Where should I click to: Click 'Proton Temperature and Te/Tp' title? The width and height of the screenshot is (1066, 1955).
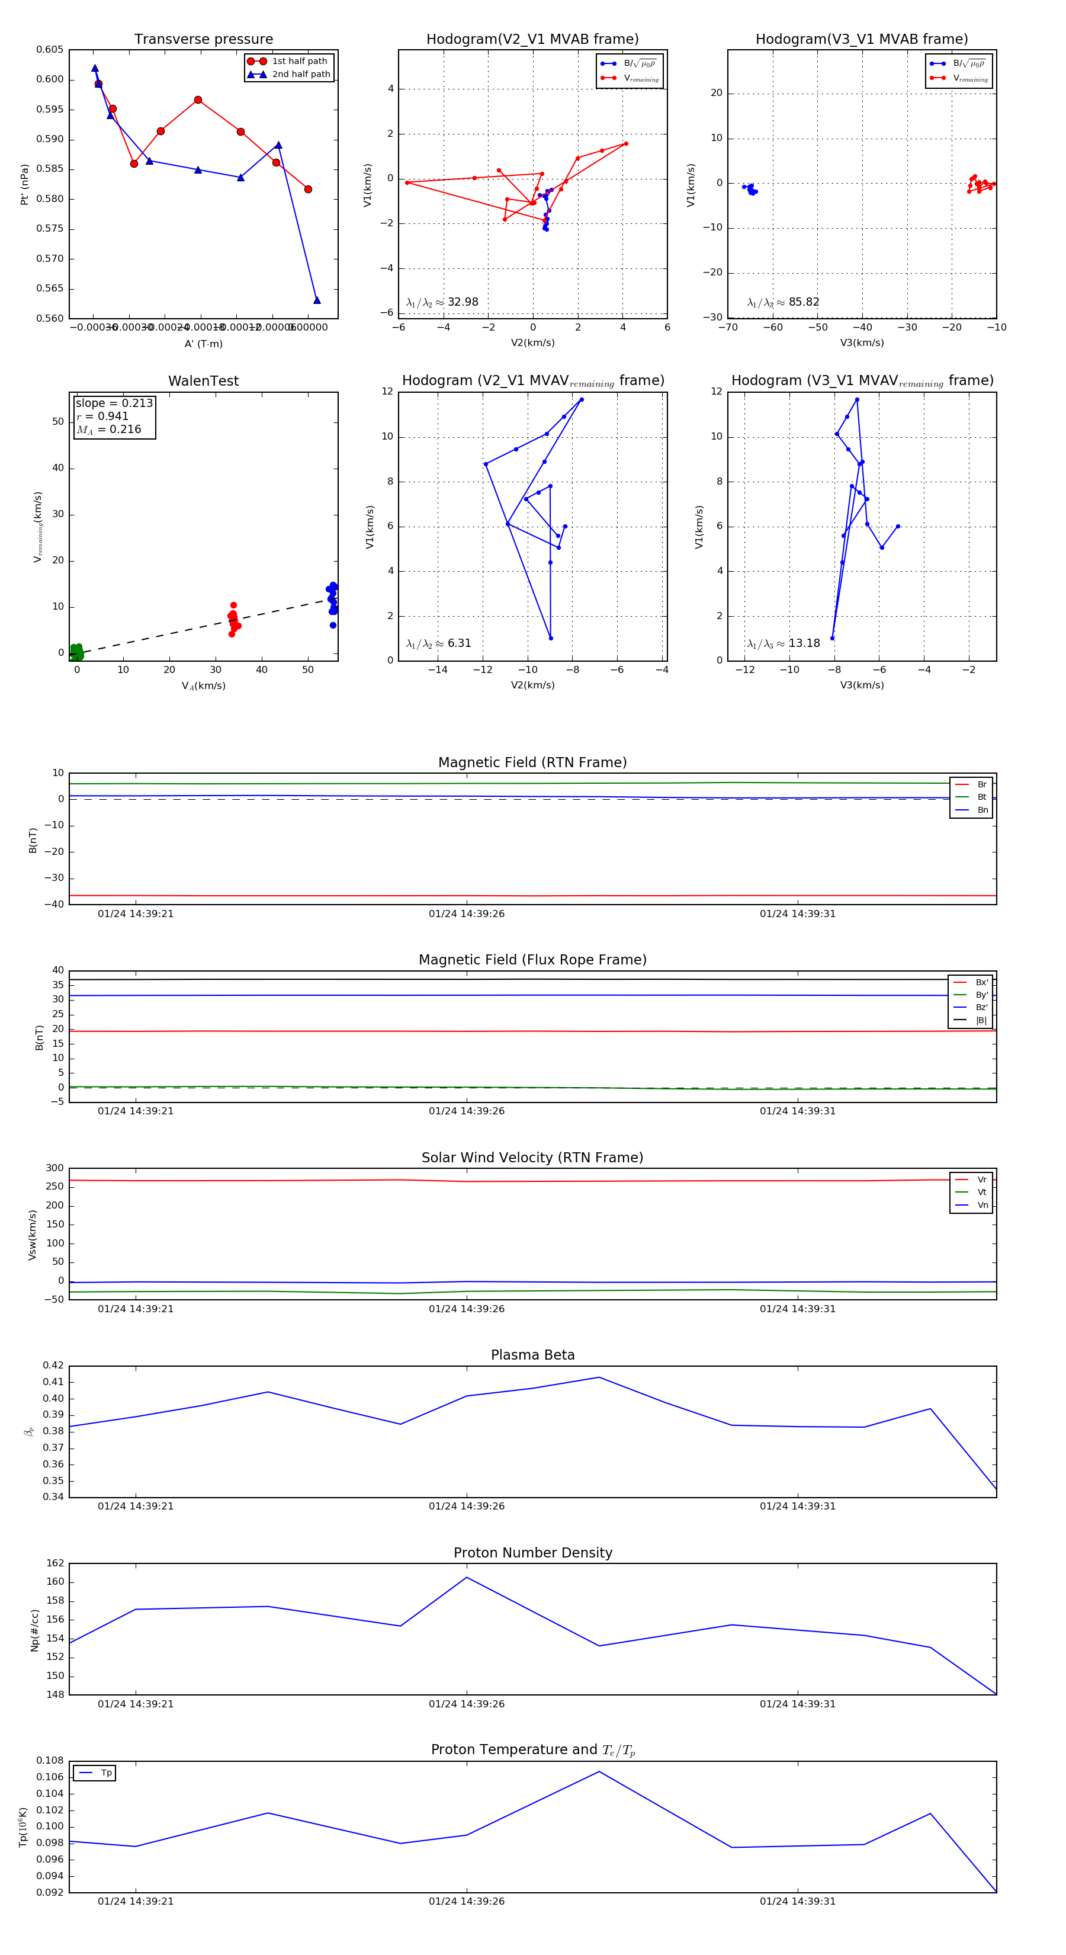(x=532, y=1750)
